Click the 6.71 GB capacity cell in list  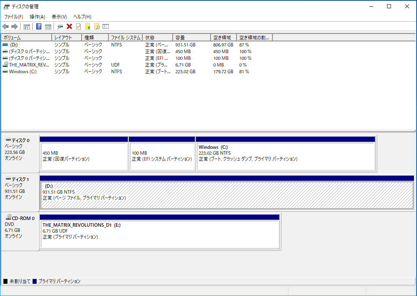pos(183,65)
